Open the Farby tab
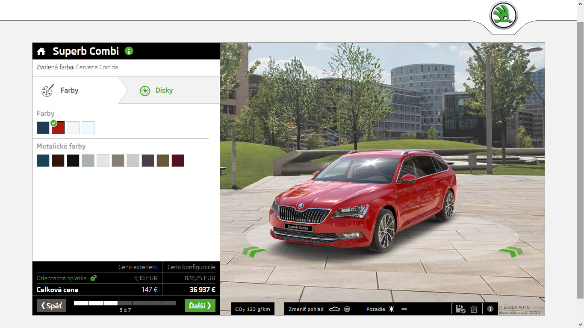Screen dimensions: 584x328 coord(69,91)
